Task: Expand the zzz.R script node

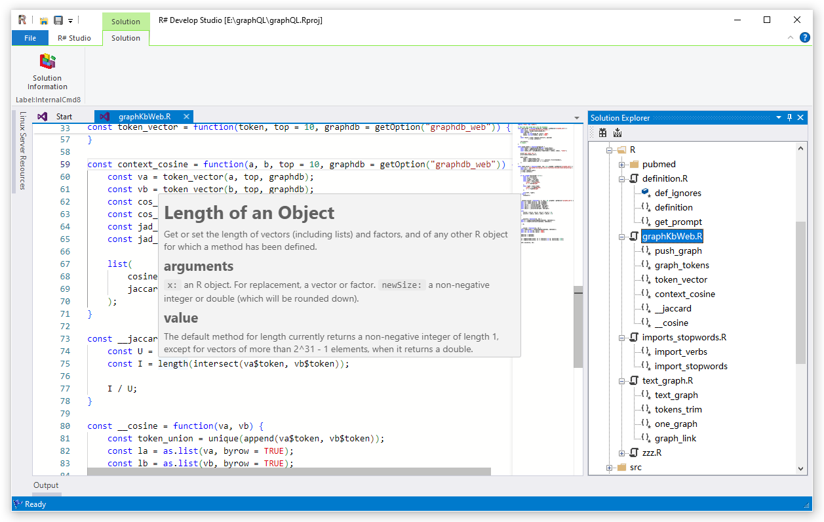Action: click(x=621, y=453)
